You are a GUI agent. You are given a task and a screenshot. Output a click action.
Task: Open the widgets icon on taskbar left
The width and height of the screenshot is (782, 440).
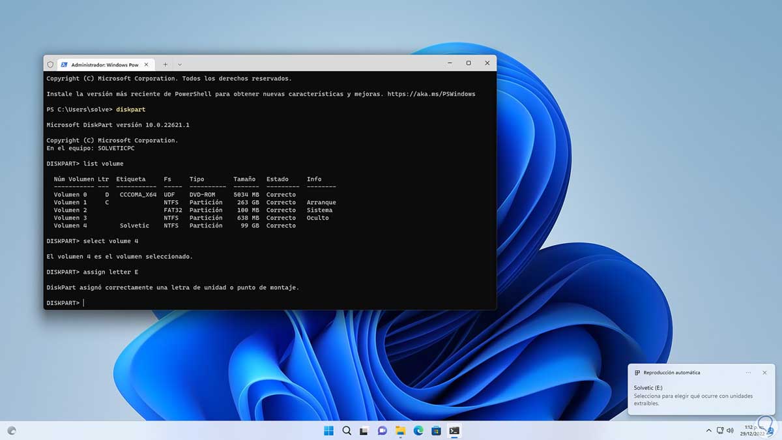pos(12,430)
